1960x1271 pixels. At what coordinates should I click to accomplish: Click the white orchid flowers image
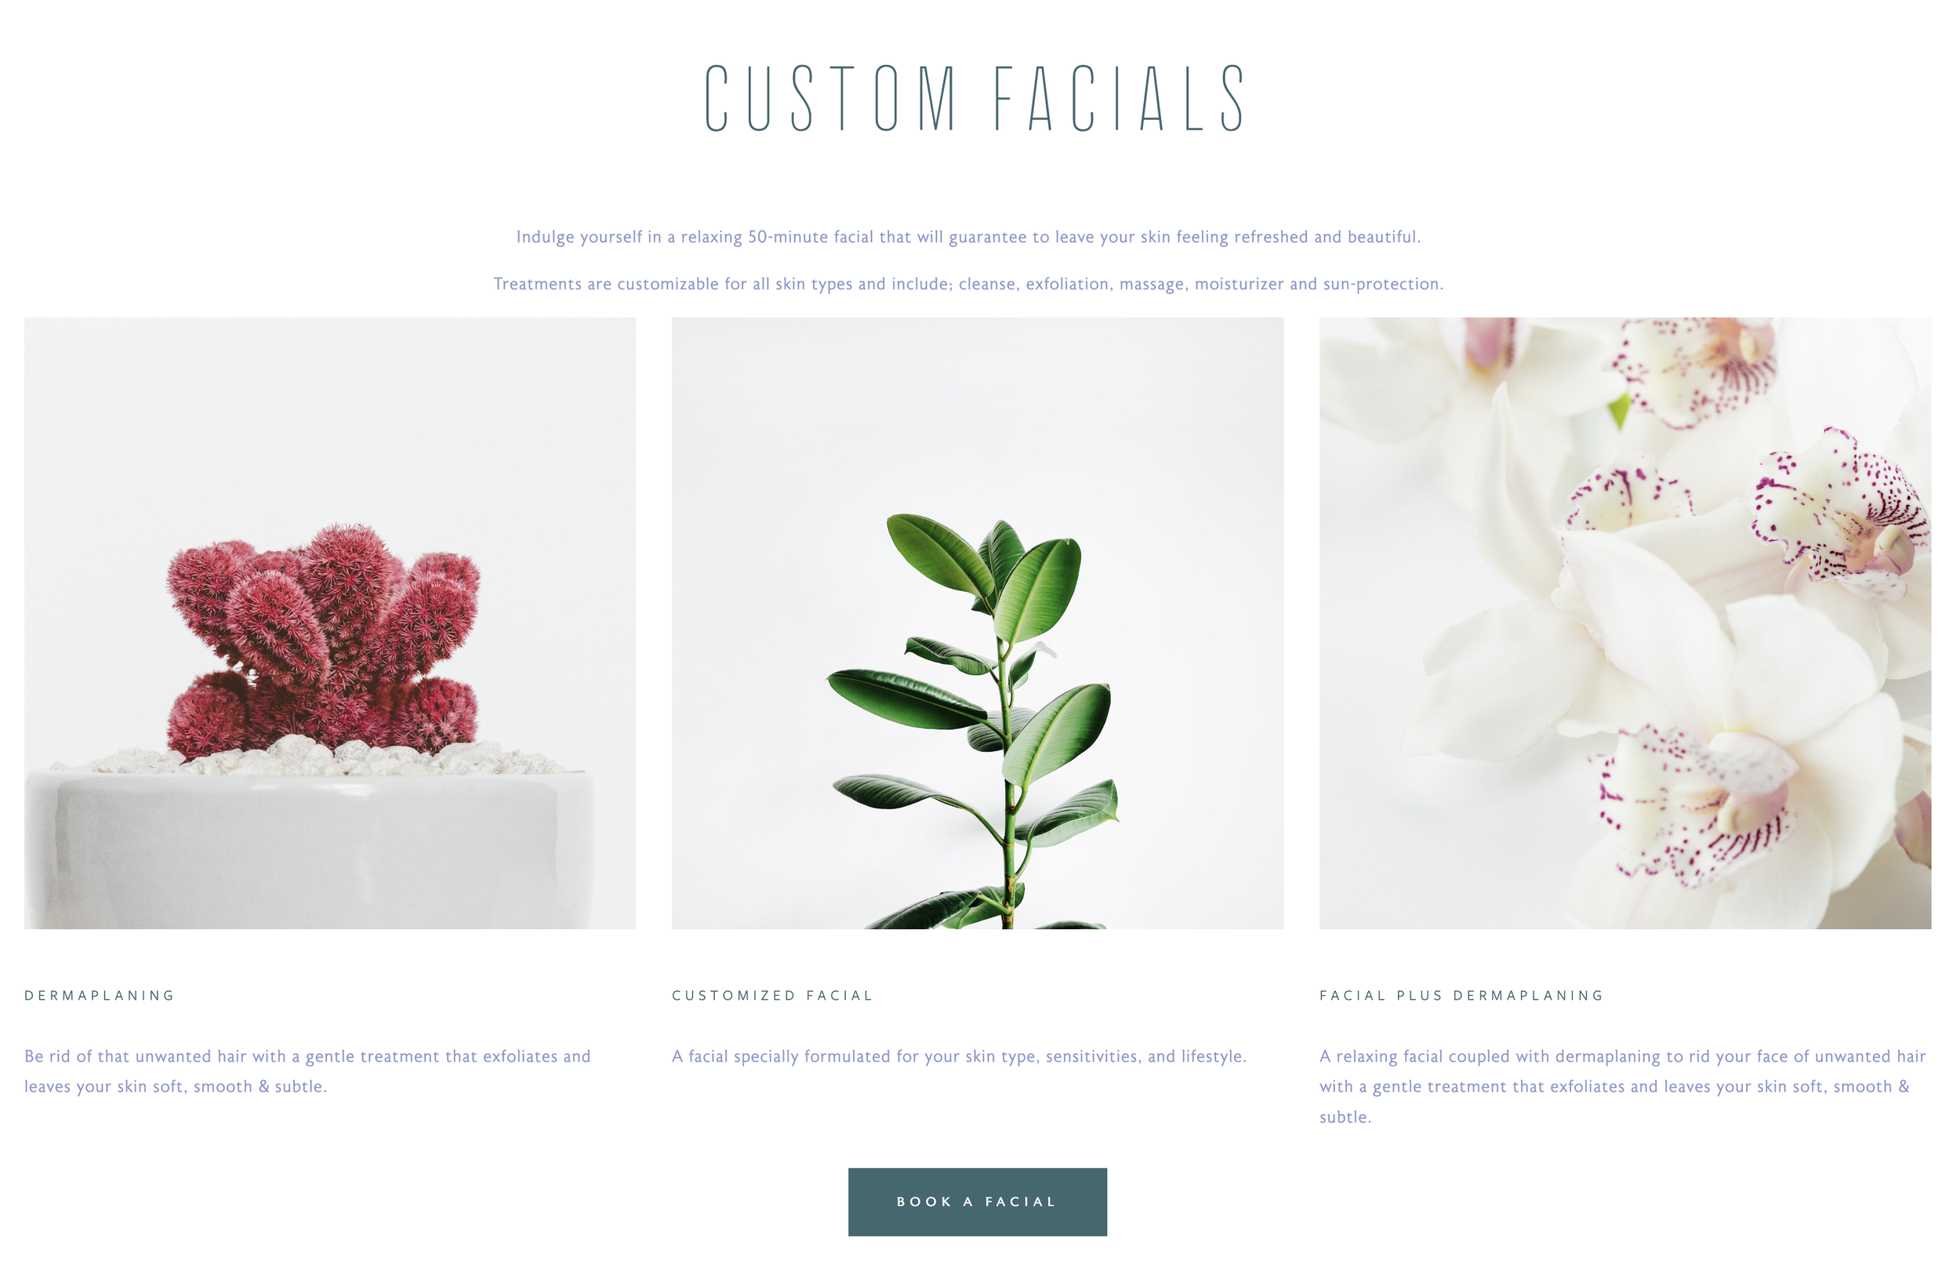[1624, 623]
